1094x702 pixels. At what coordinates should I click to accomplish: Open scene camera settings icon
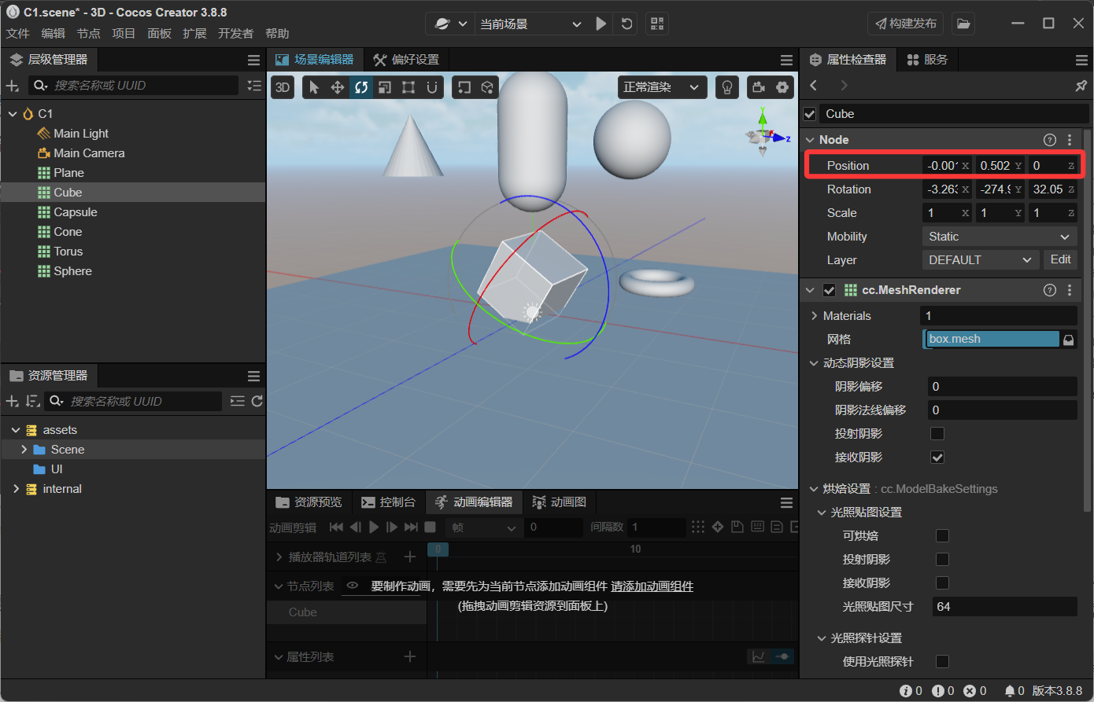coord(759,87)
